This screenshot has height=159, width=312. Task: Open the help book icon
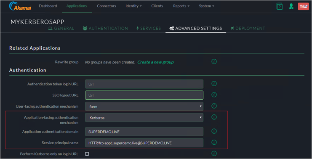279,6
